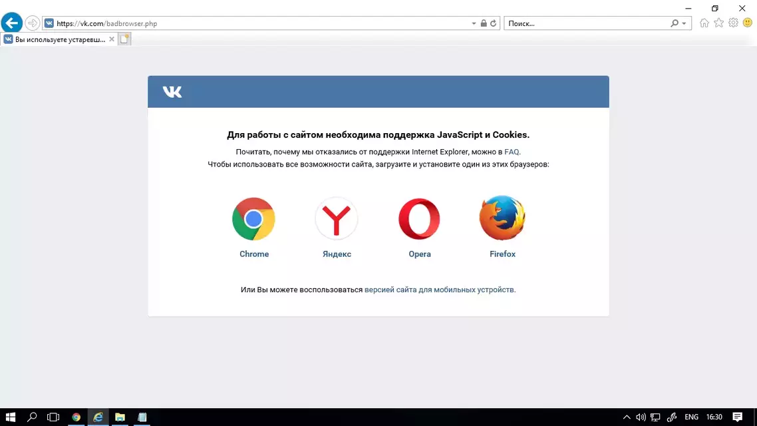
Task: Click the Chrome browser logo
Action: [253, 219]
